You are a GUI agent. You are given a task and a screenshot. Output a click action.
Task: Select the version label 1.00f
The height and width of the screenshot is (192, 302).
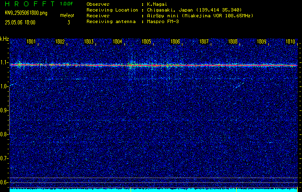click(66, 4)
